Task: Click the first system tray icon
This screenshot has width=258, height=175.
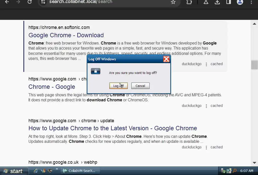Action: pyautogui.click(x=223, y=171)
